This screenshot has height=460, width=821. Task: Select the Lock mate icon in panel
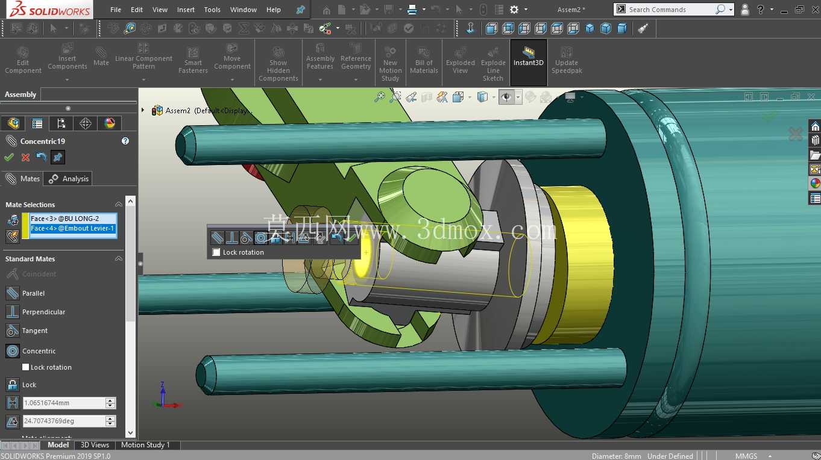13,385
